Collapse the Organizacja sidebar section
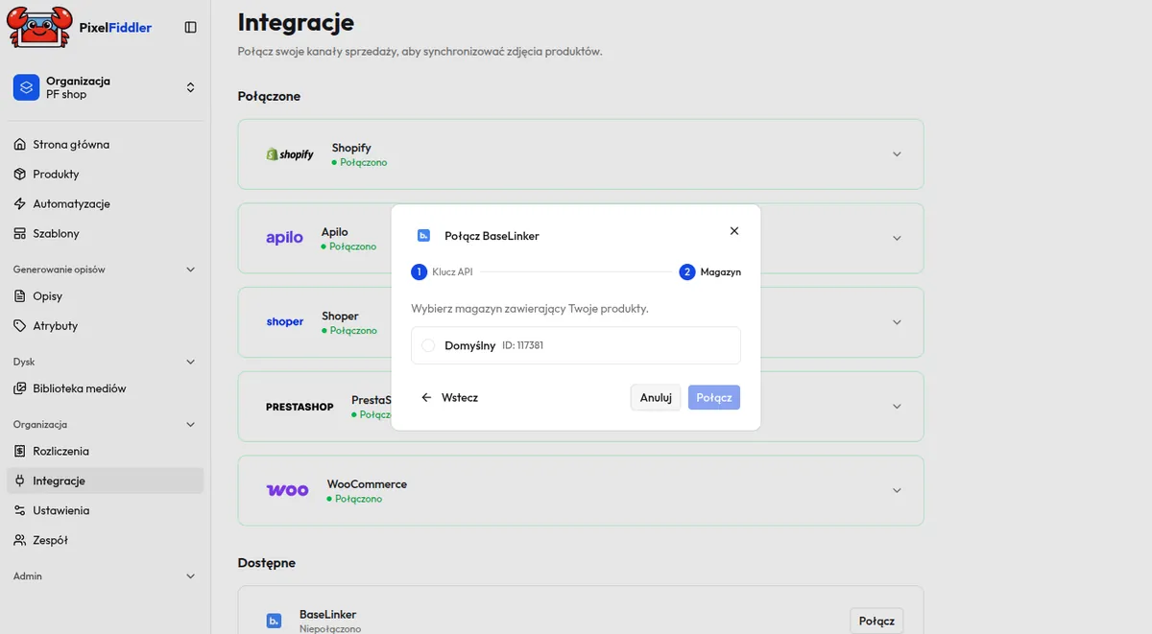Screen dimensions: 1152x634 tap(190, 424)
